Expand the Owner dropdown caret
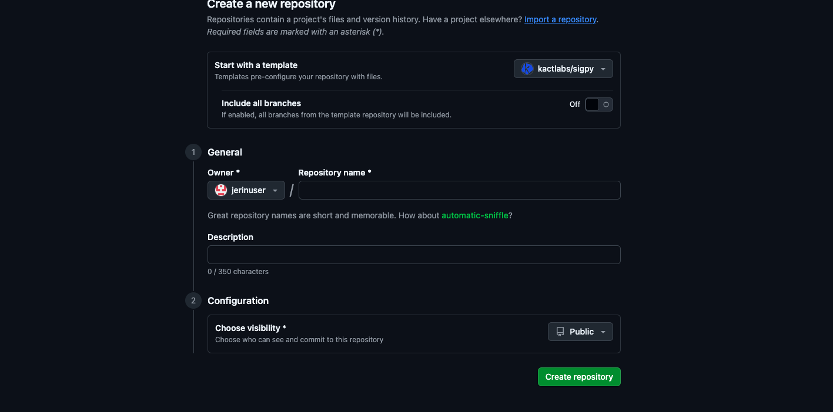The width and height of the screenshot is (833, 412). 275,191
